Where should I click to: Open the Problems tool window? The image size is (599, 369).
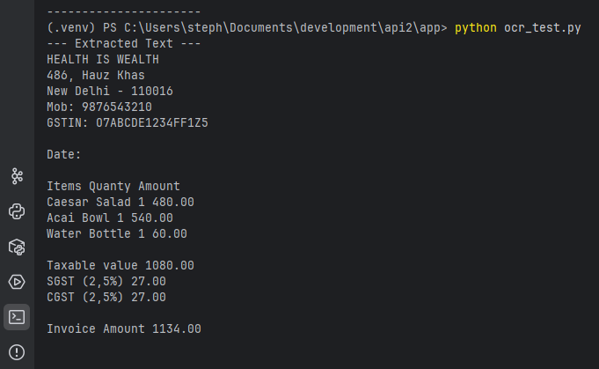[17, 352]
